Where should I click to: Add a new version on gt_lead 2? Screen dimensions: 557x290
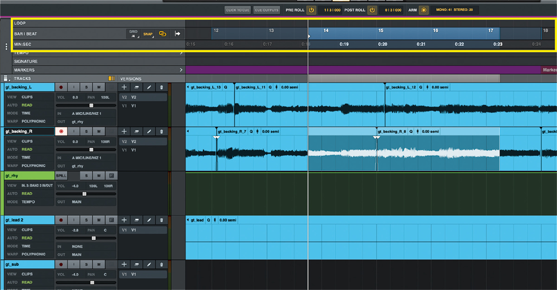pos(124,220)
